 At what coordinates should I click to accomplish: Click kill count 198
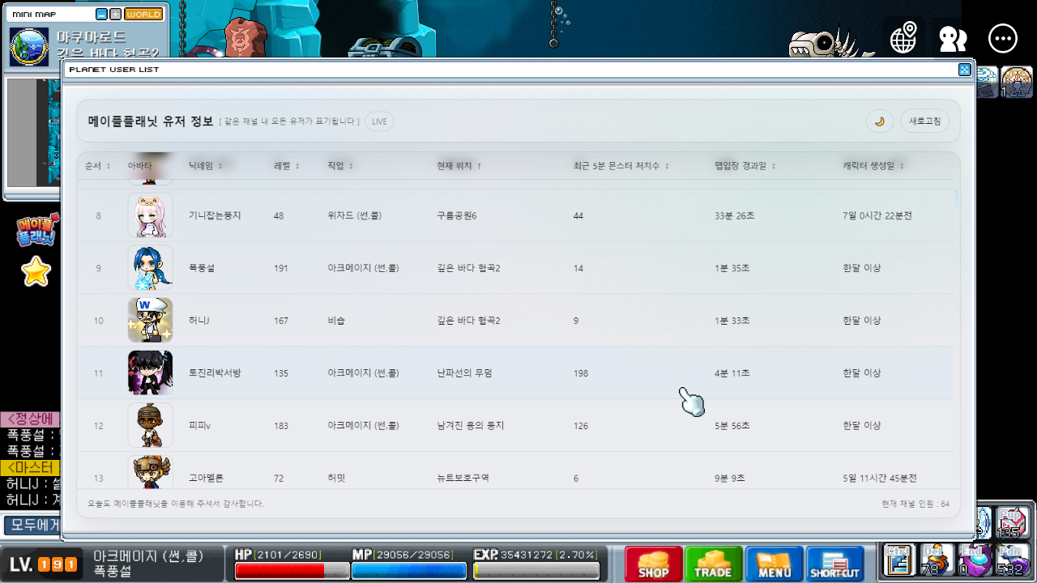pyautogui.click(x=580, y=373)
